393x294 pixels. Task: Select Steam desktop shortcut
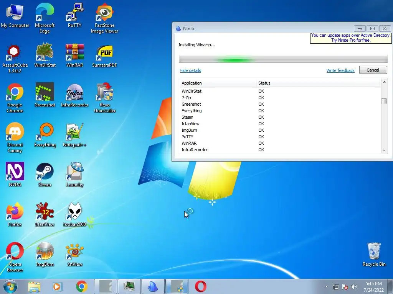click(45, 175)
